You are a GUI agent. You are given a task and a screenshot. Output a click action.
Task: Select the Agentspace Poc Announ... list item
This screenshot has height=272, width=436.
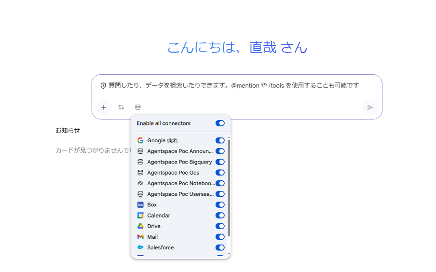tap(177, 151)
